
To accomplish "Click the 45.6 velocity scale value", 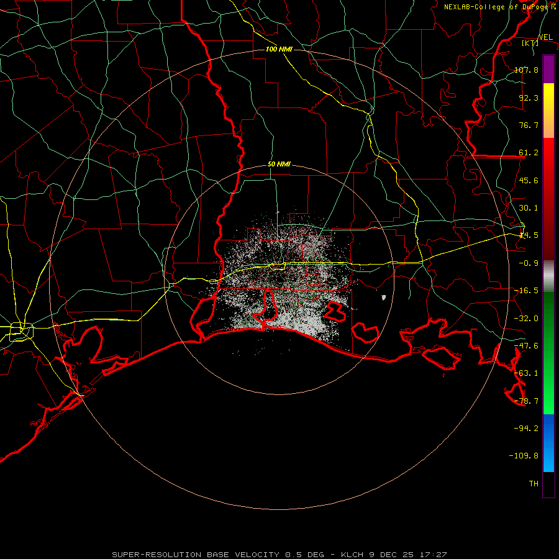I will 529,180.
